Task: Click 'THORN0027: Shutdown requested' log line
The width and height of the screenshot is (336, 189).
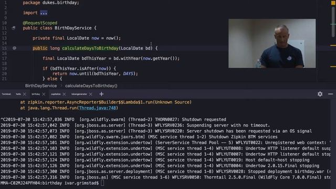Action: pyautogui.click(x=113, y=120)
